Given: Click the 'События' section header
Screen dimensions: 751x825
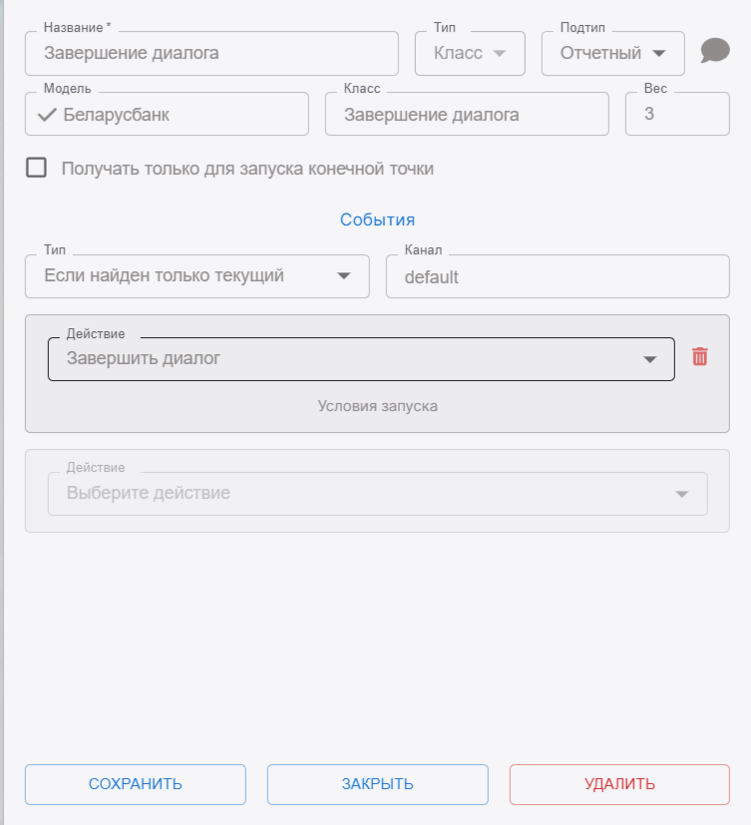Looking at the screenshot, I should [x=377, y=219].
